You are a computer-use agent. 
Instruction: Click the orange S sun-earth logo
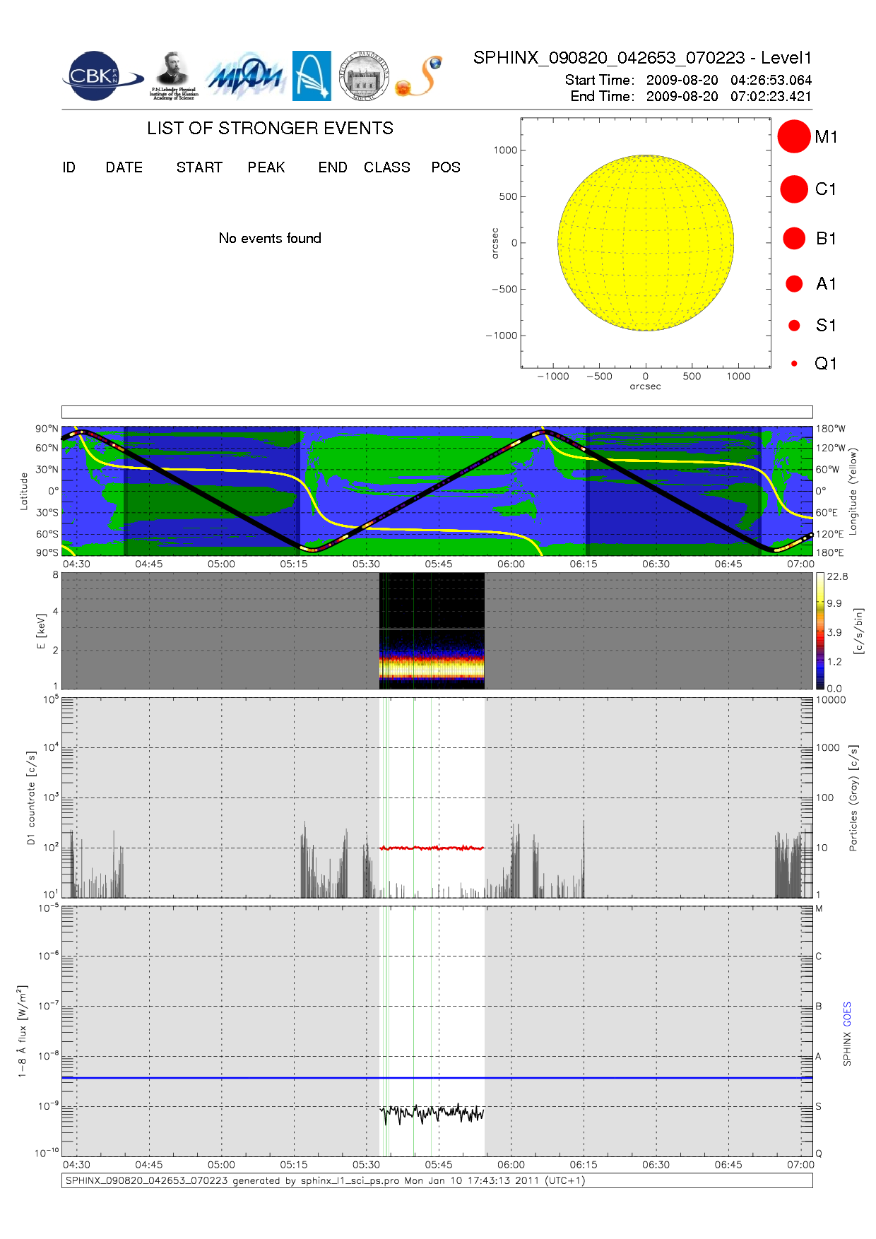pyautogui.click(x=420, y=76)
